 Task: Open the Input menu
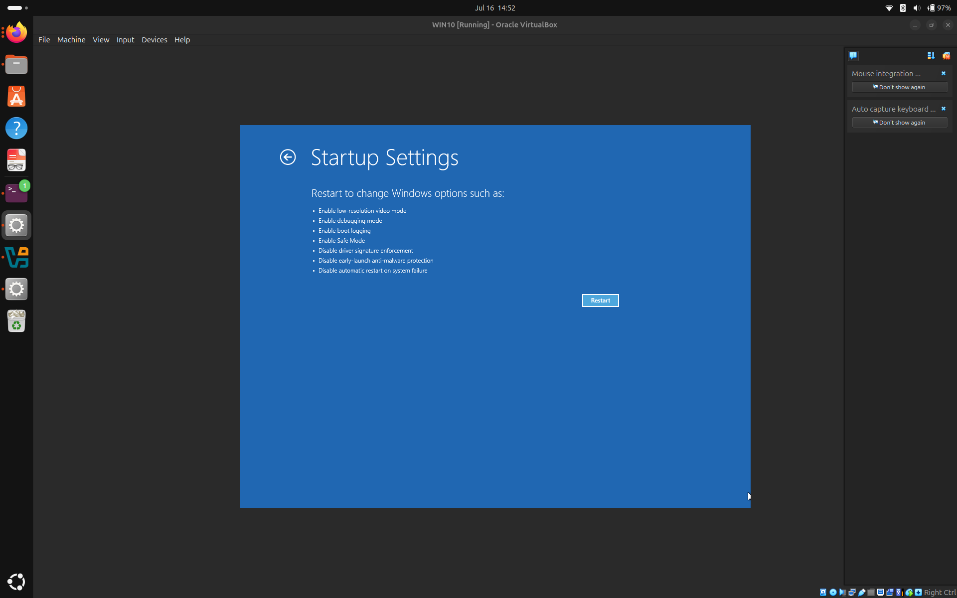[x=125, y=40]
